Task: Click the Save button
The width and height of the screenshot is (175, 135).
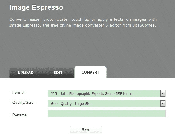Action: 86,129
